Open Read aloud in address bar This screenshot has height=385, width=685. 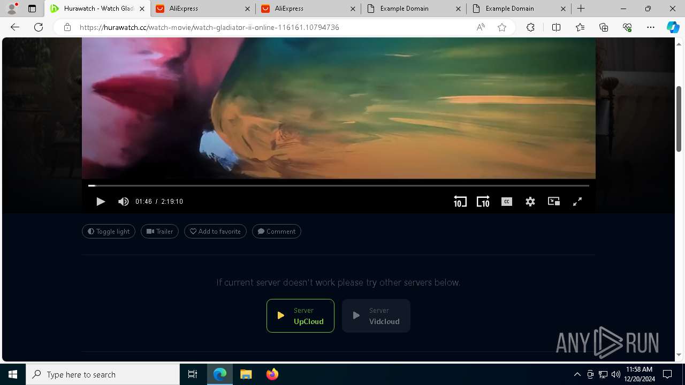point(481,27)
